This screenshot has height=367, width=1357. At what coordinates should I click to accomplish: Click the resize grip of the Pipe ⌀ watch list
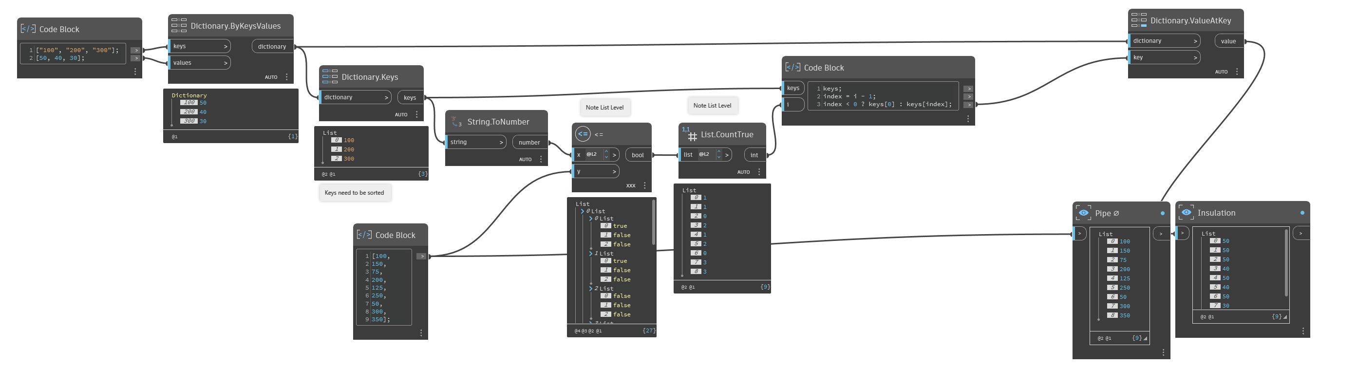(1145, 339)
